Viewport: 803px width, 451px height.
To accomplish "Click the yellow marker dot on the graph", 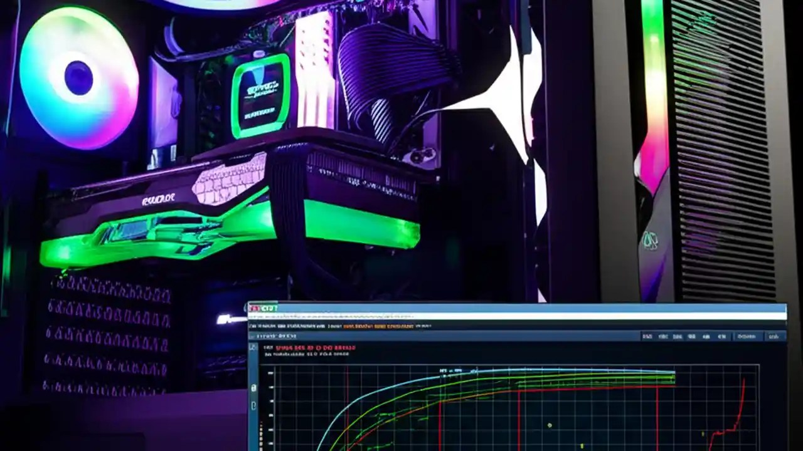I will [x=549, y=425].
